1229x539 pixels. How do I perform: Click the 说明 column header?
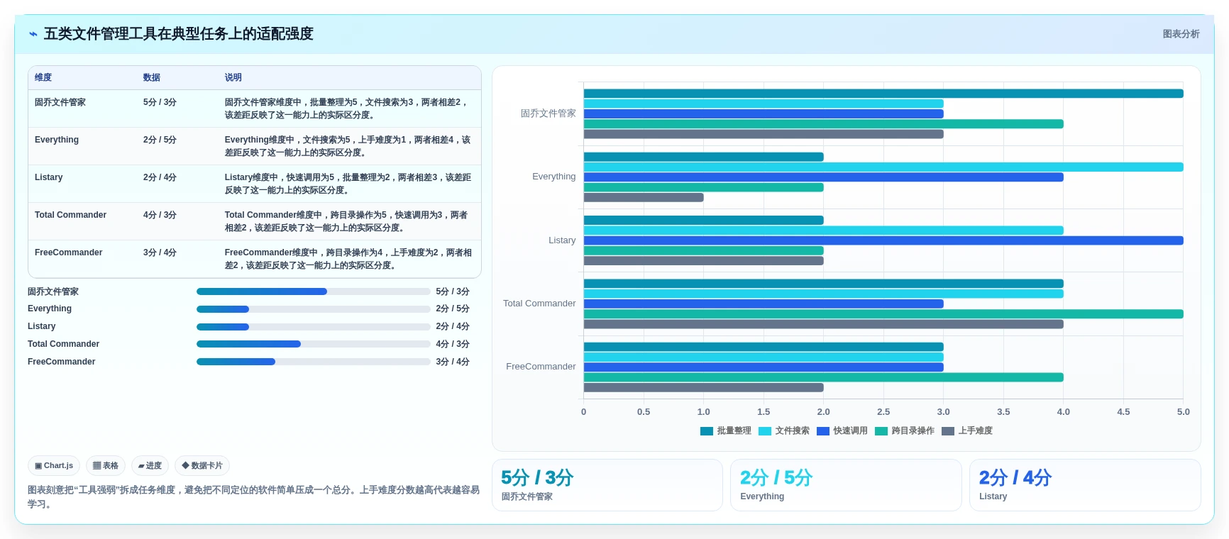(x=233, y=77)
